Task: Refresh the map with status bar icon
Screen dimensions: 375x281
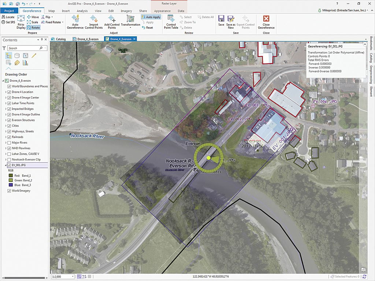Action: click(x=364, y=277)
